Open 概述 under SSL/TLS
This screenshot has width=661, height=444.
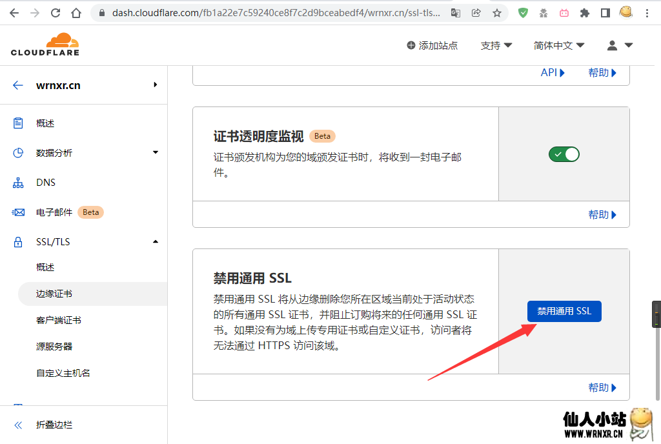(x=45, y=267)
